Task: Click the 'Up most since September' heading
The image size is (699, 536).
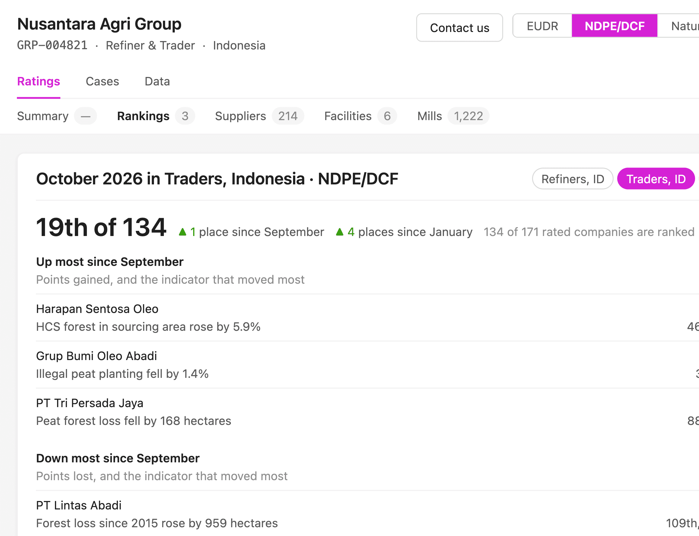Action: 110,262
